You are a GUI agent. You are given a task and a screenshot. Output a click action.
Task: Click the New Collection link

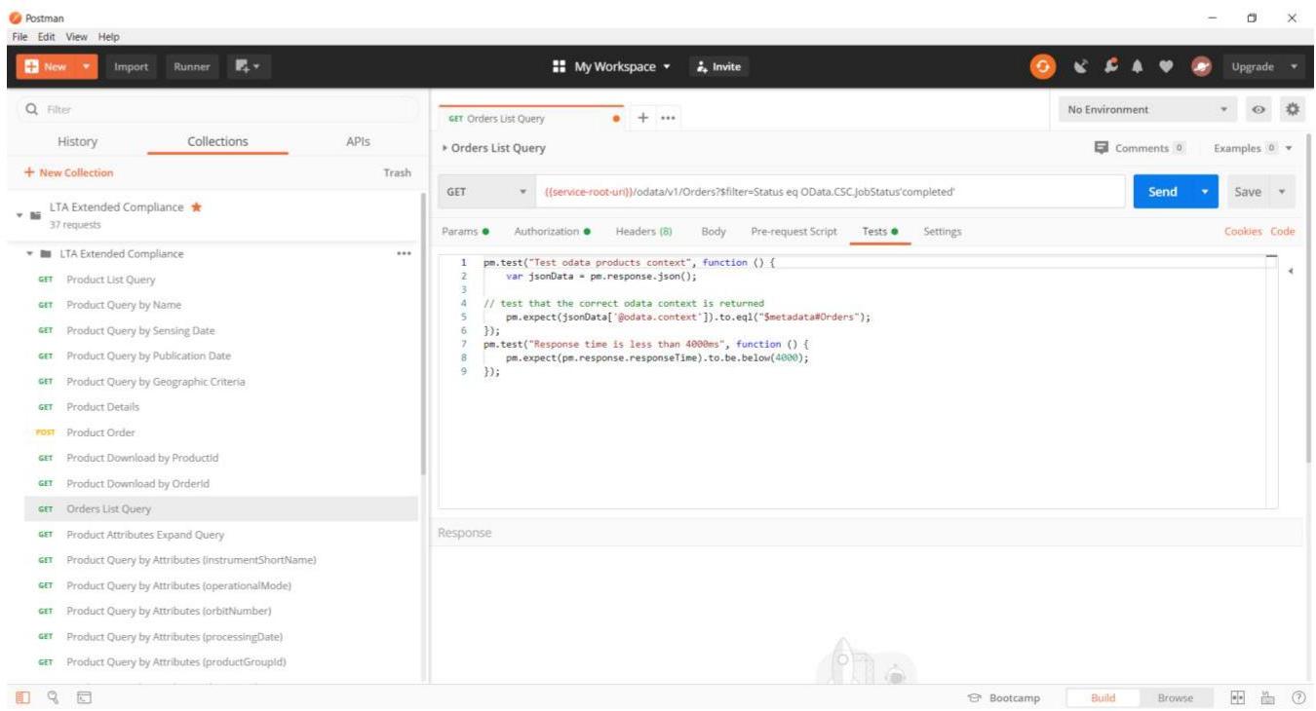click(69, 172)
